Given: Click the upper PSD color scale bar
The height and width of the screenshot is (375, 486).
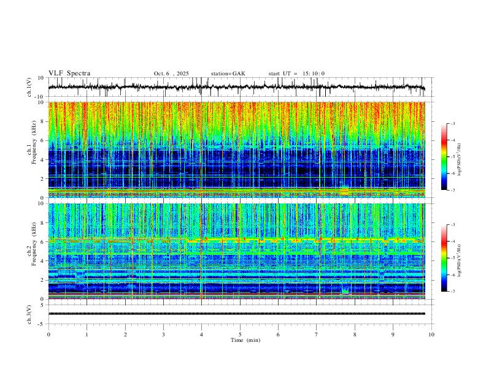Looking at the screenshot, I should click(x=444, y=157).
